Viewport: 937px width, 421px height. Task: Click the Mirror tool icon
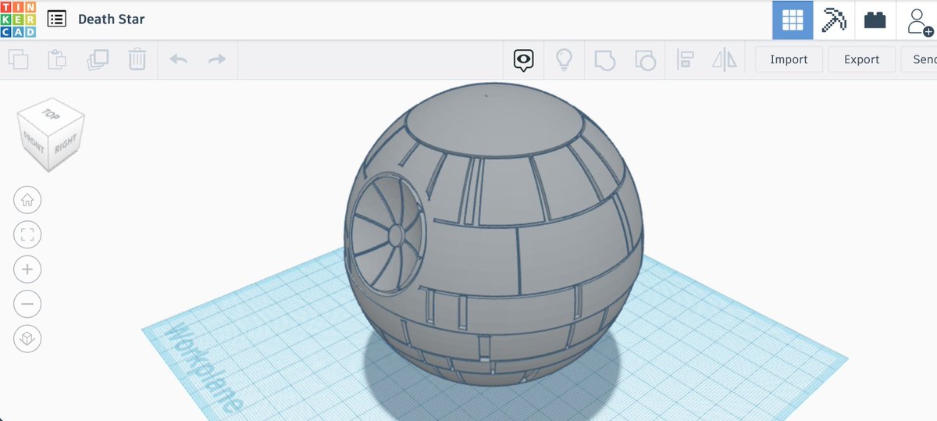coord(725,59)
